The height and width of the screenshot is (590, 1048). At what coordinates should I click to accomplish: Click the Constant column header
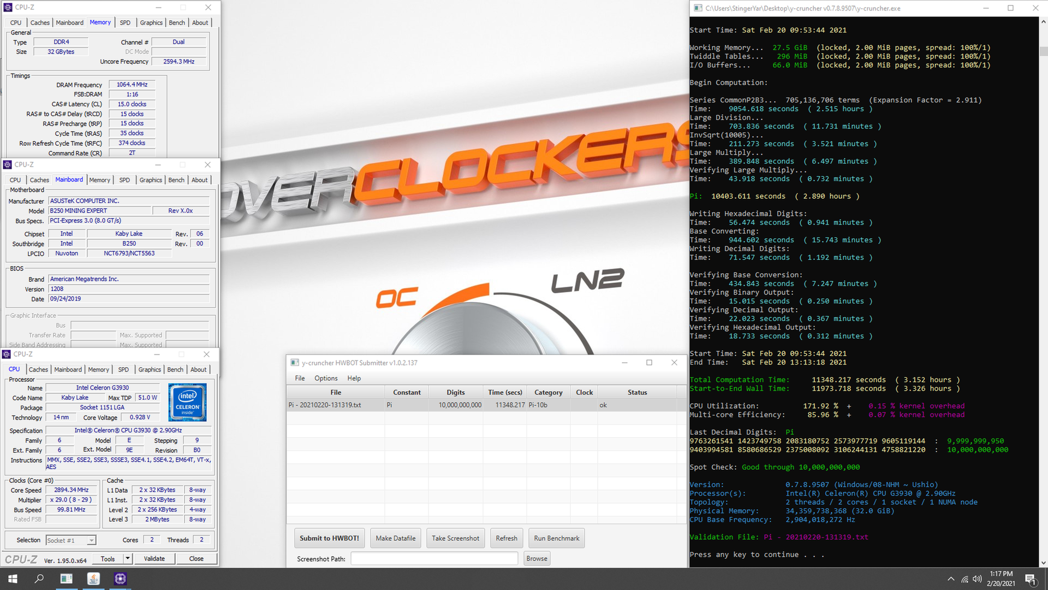[407, 392]
